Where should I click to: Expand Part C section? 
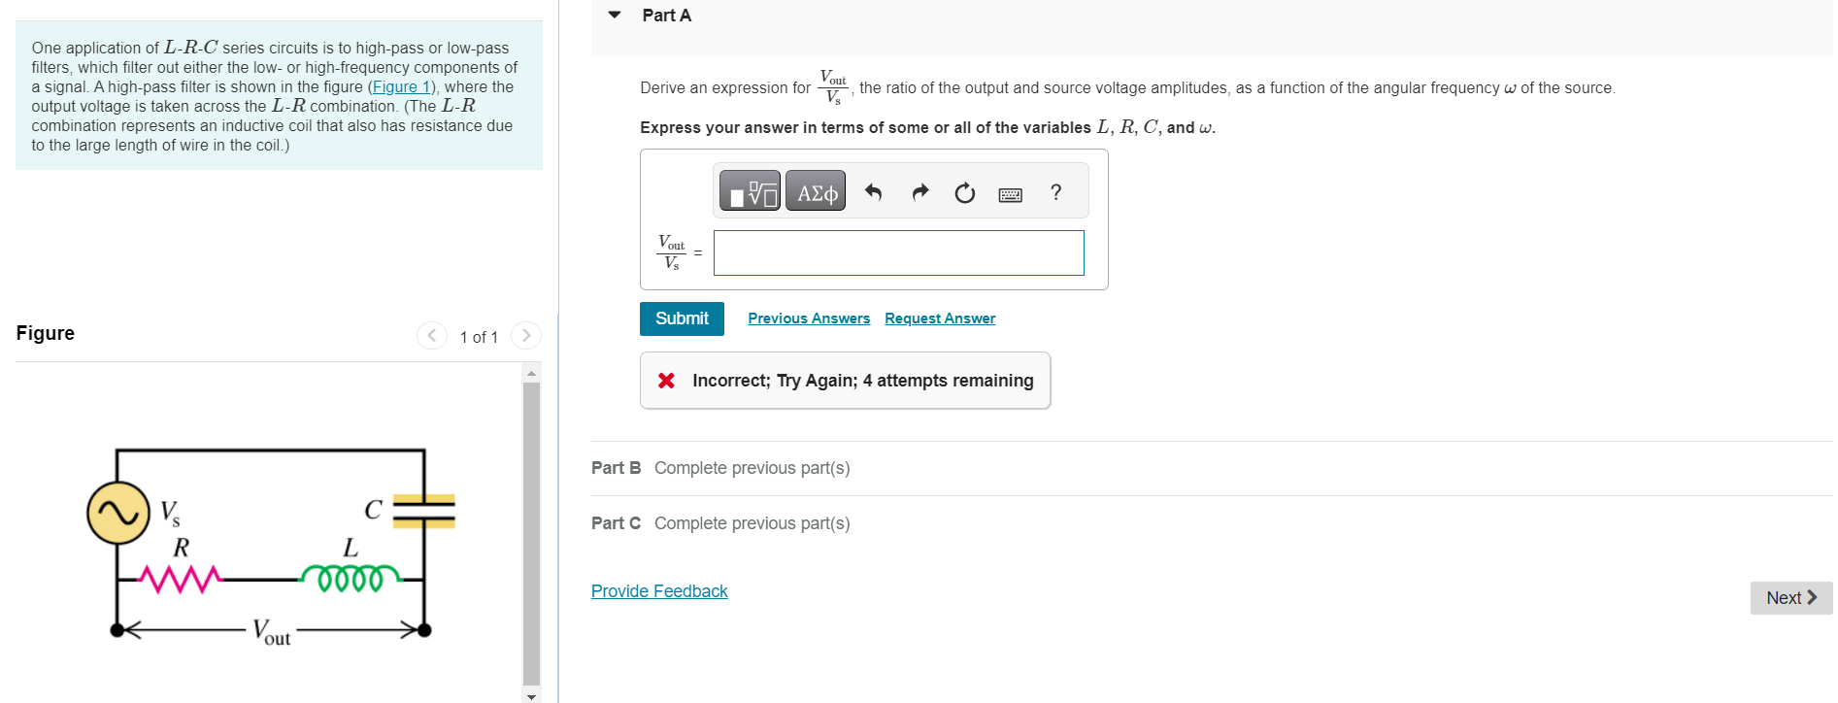point(616,522)
